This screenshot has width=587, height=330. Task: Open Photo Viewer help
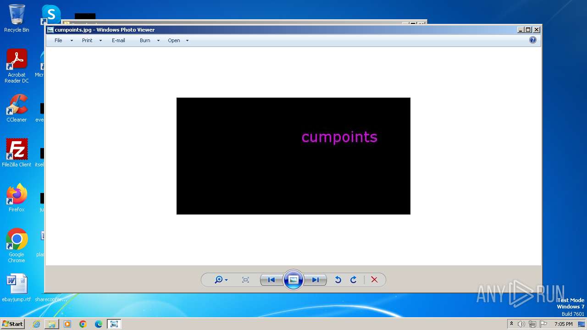click(x=533, y=40)
